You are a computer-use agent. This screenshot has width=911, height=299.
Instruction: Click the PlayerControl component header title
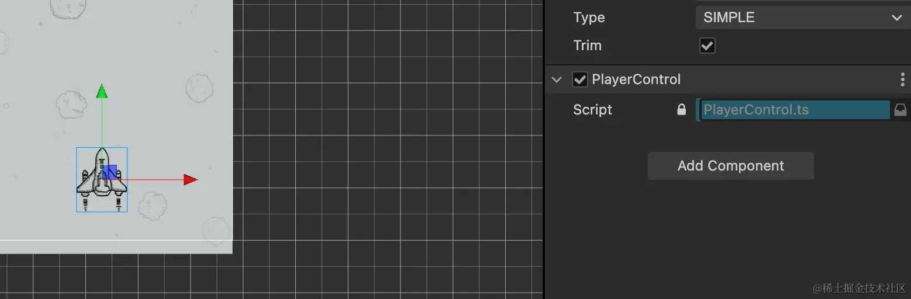(636, 79)
